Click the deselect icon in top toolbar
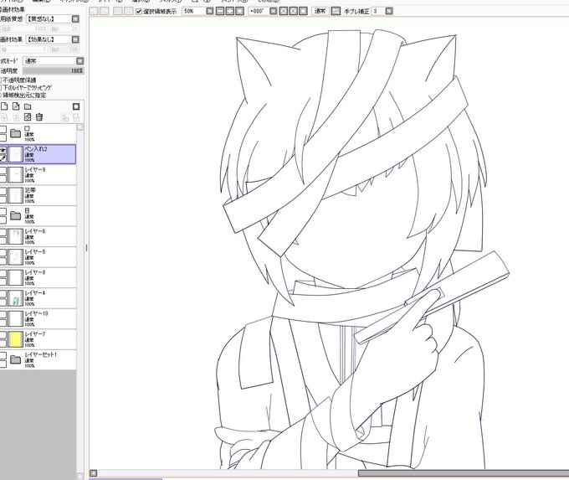 [118, 11]
